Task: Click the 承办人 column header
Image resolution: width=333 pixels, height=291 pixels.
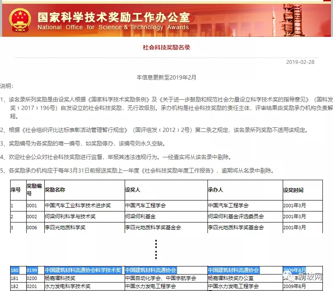Action: 216,190
